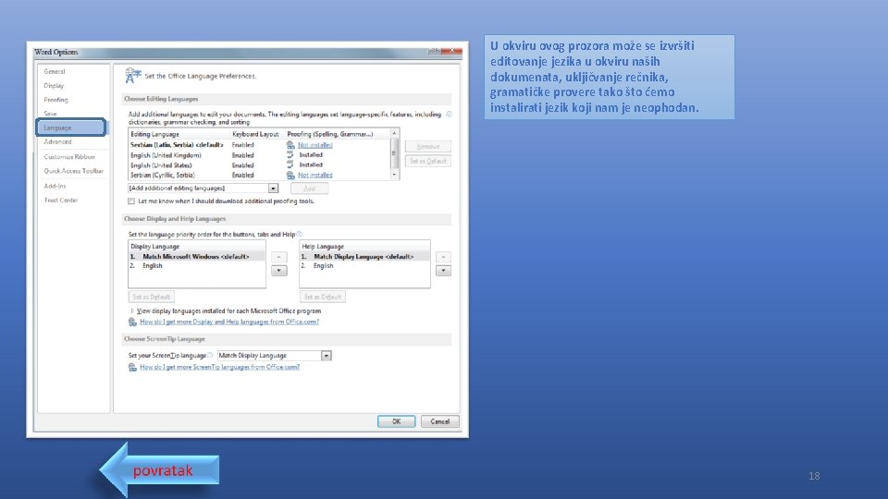
Task: Click Set as Default under Display Language
Action: pyautogui.click(x=151, y=297)
